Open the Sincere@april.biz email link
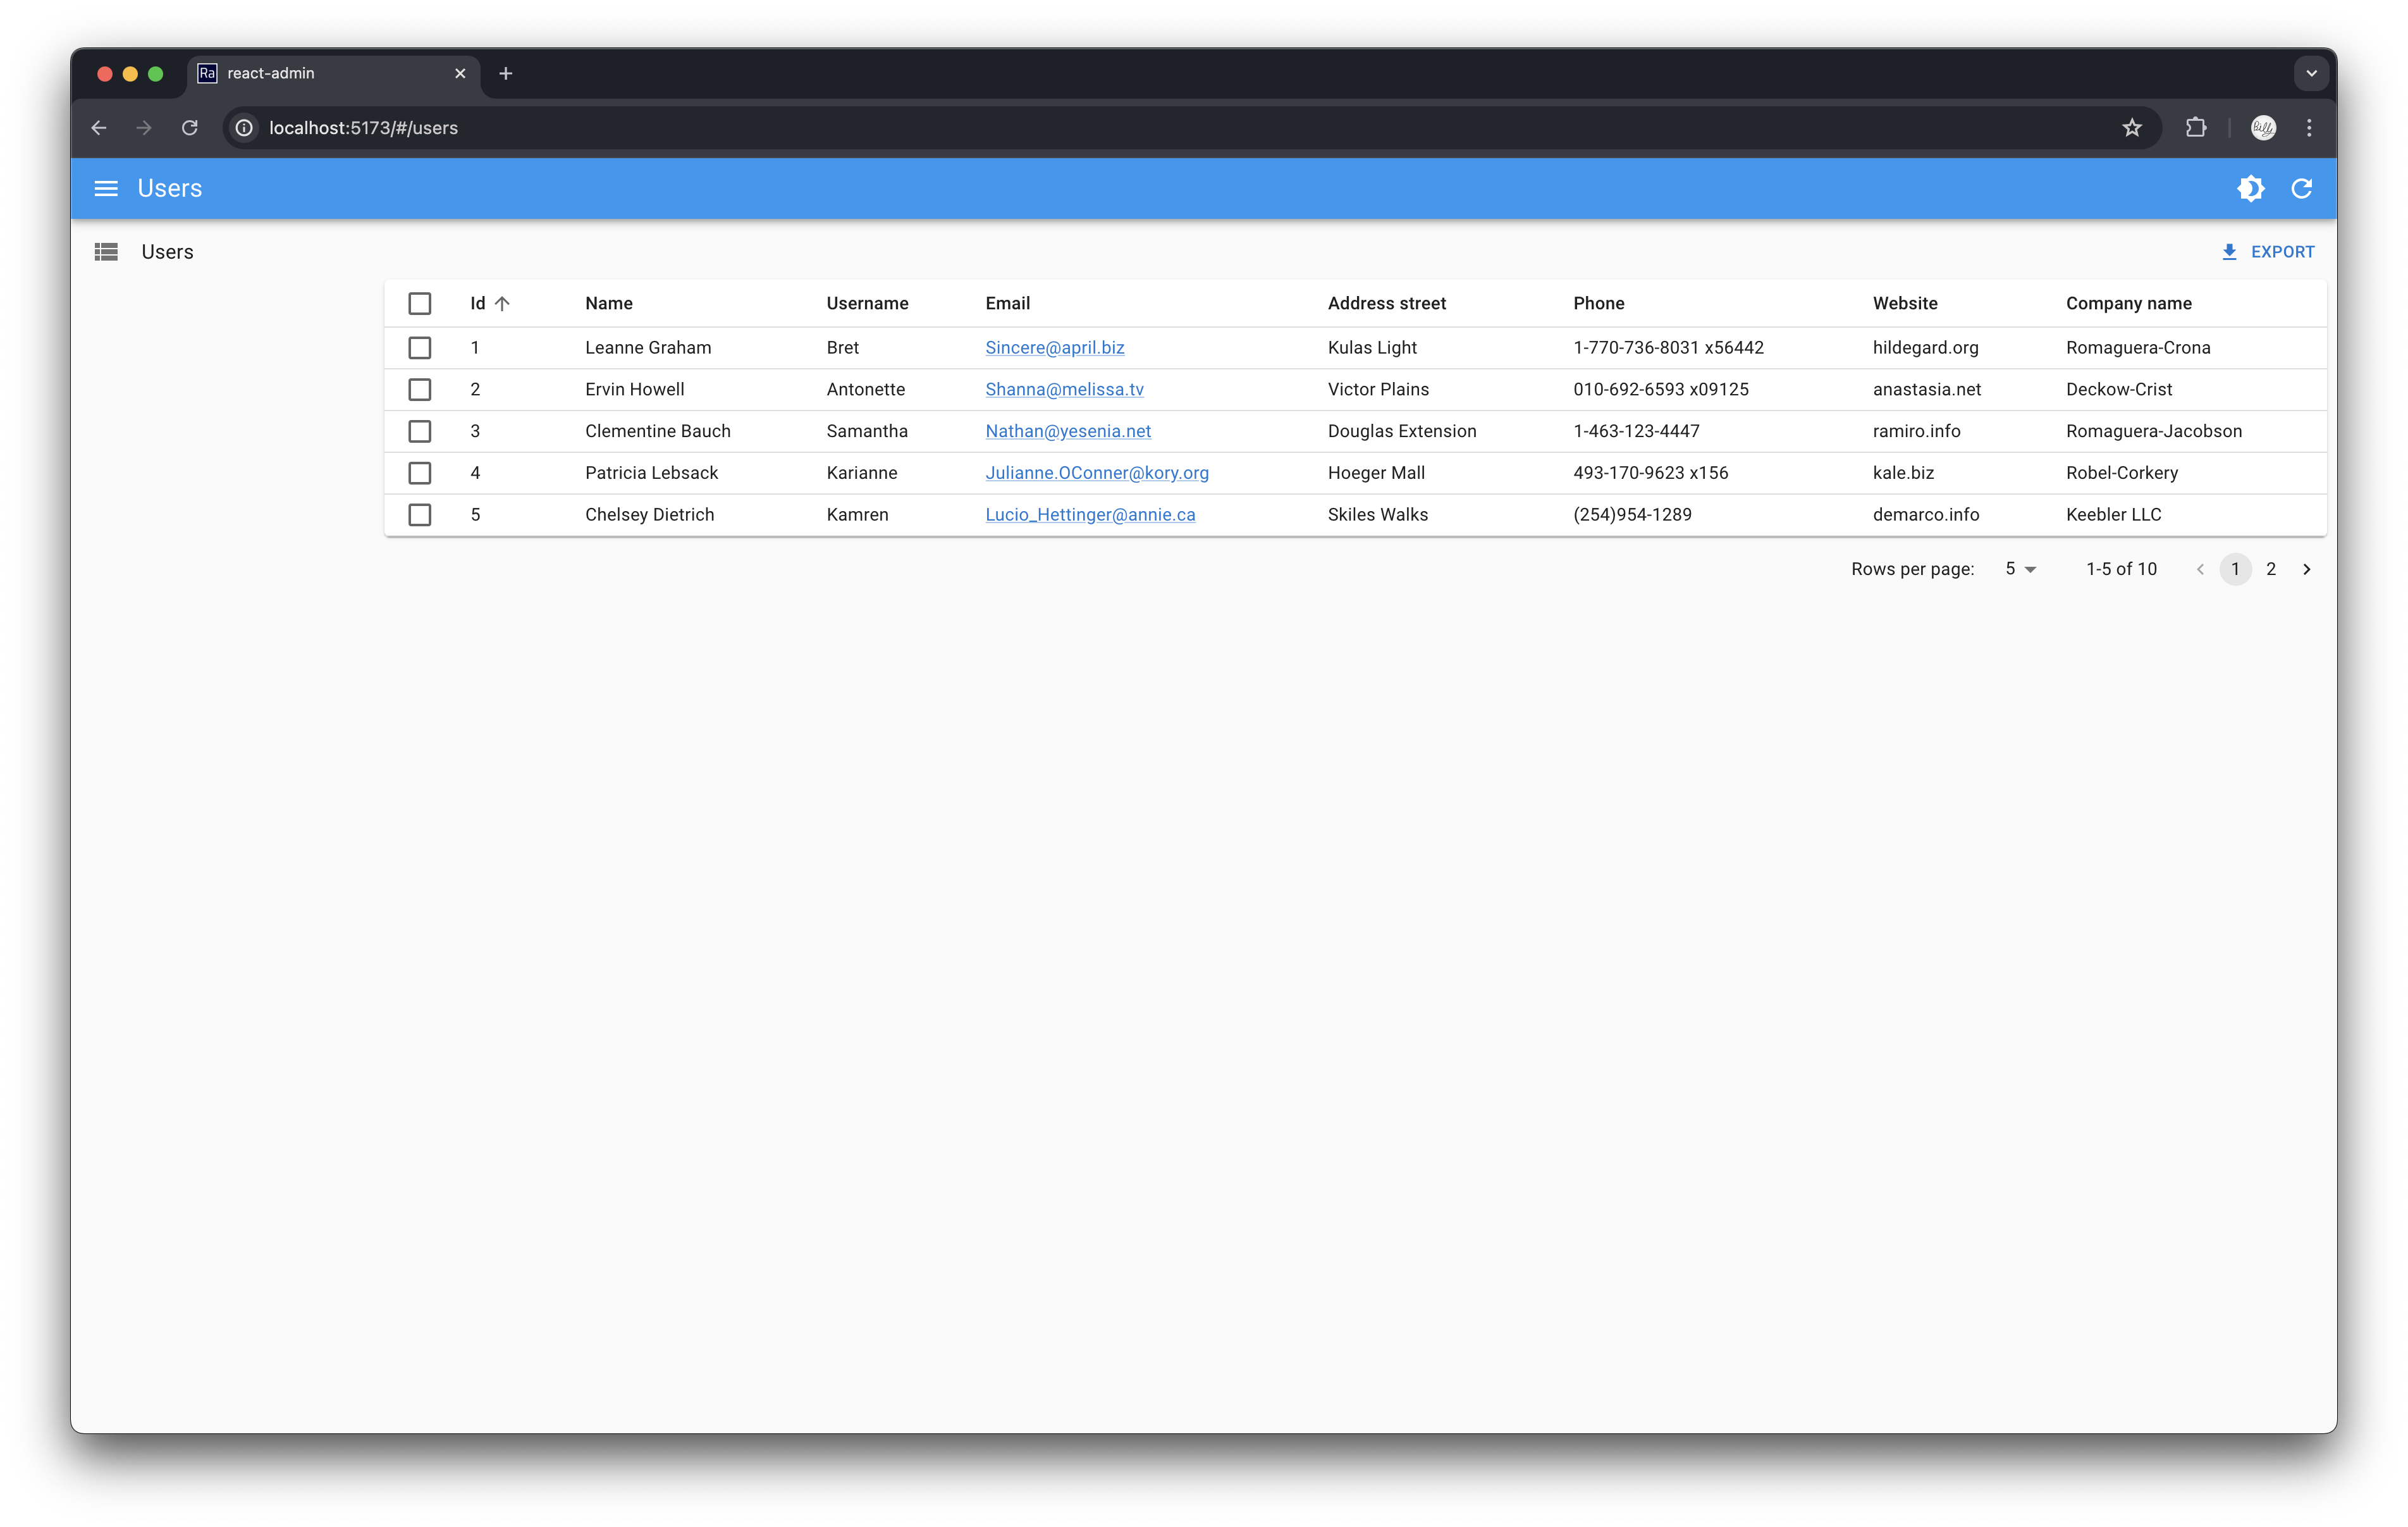Image resolution: width=2408 pixels, height=1527 pixels. pos(1054,349)
